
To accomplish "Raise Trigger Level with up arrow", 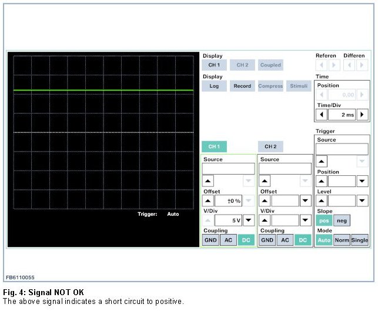I will click(323, 200).
